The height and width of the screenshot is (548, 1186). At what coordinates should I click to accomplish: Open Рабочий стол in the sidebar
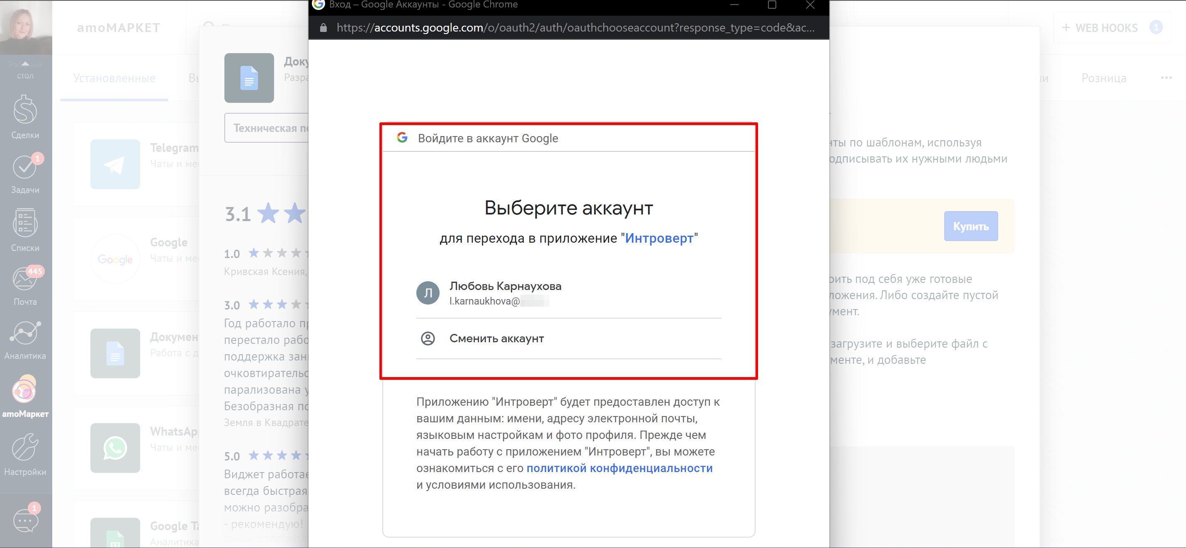pos(25,70)
